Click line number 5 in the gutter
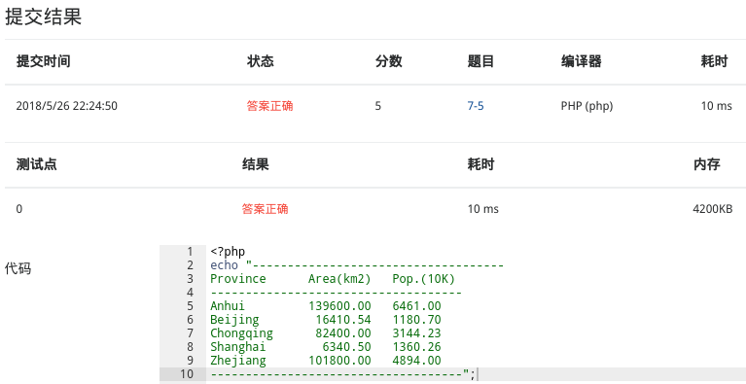The image size is (746, 384). click(x=191, y=305)
